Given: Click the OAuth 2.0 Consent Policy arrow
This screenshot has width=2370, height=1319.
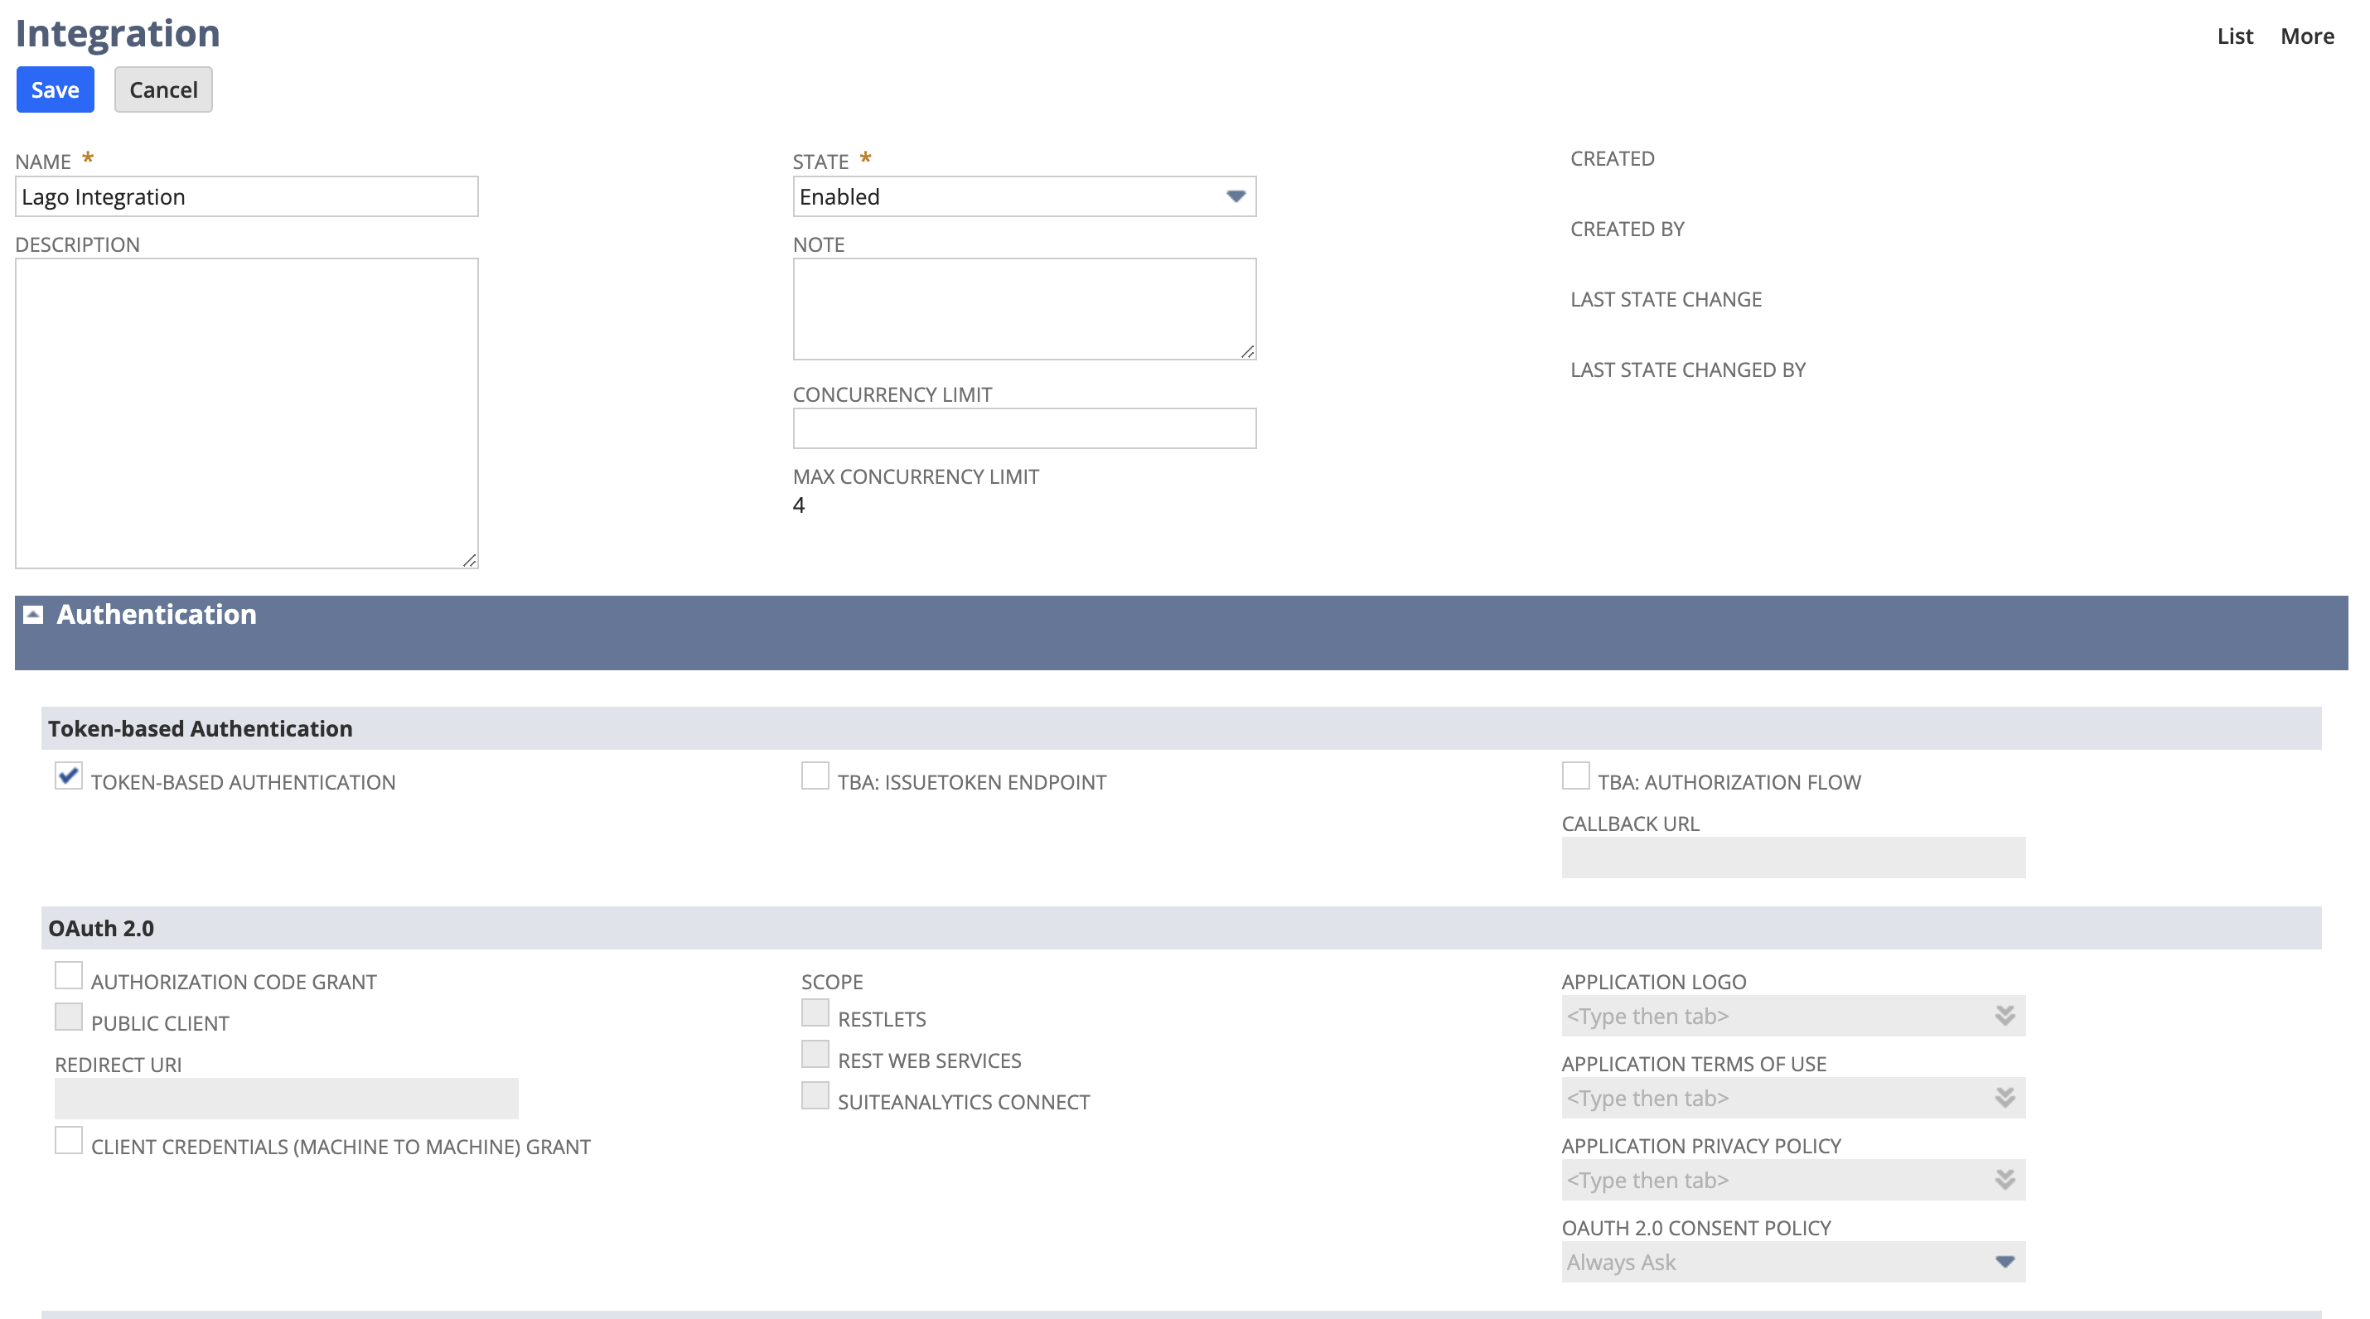Looking at the screenshot, I should [2005, 1262].
